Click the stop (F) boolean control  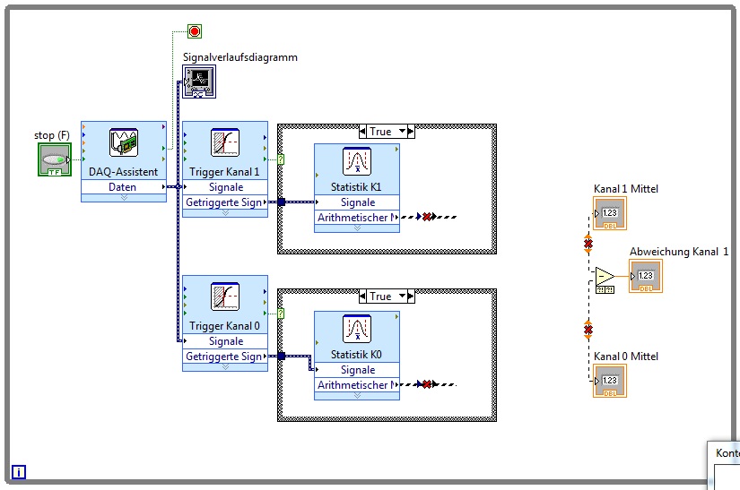(55, 159)
